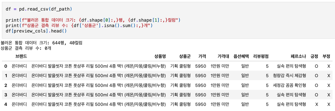Click '기획 쿨링형' in row 0
The height and width of the screenshot is (111, 335).
[x=180, y=66]
